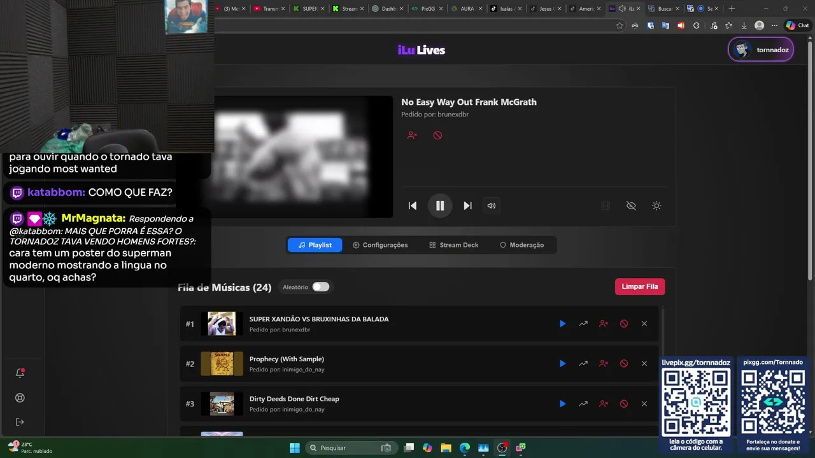
Task: Remove Dirty Deeds Done Dirt Cheap from queue
Action: coord(644,404)
